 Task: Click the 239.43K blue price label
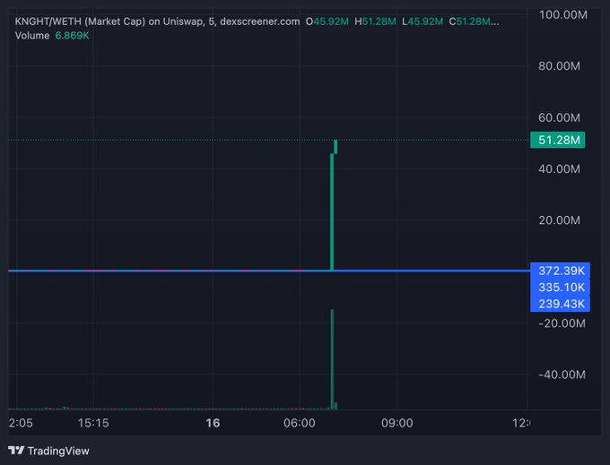560,304
